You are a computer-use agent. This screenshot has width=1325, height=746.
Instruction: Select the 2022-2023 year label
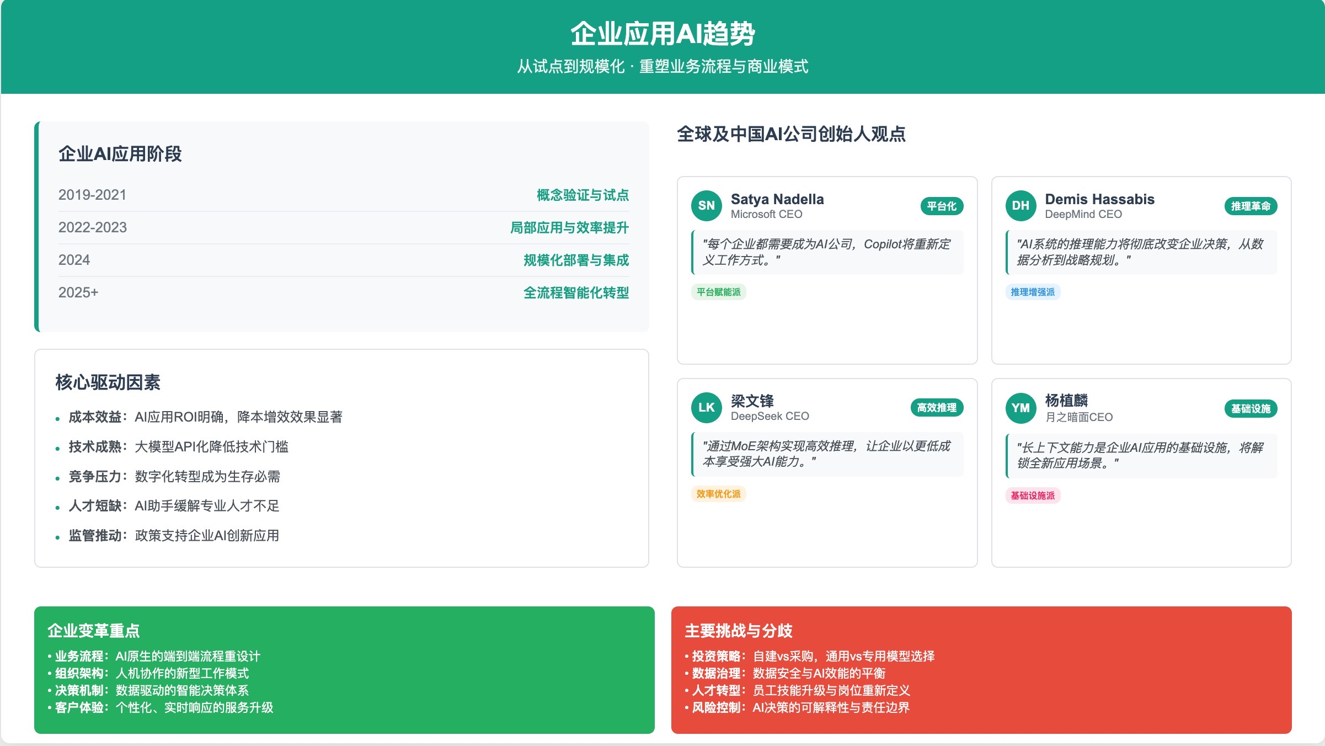point(93,227)
